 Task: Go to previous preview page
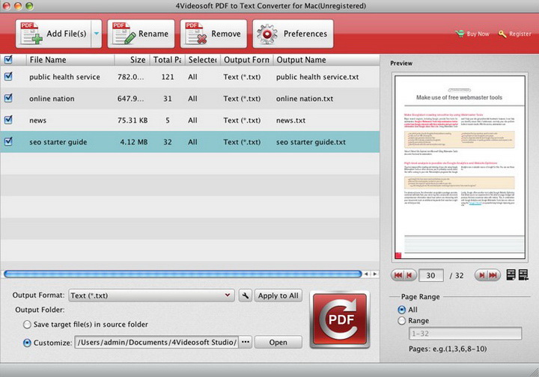(409, 275)
